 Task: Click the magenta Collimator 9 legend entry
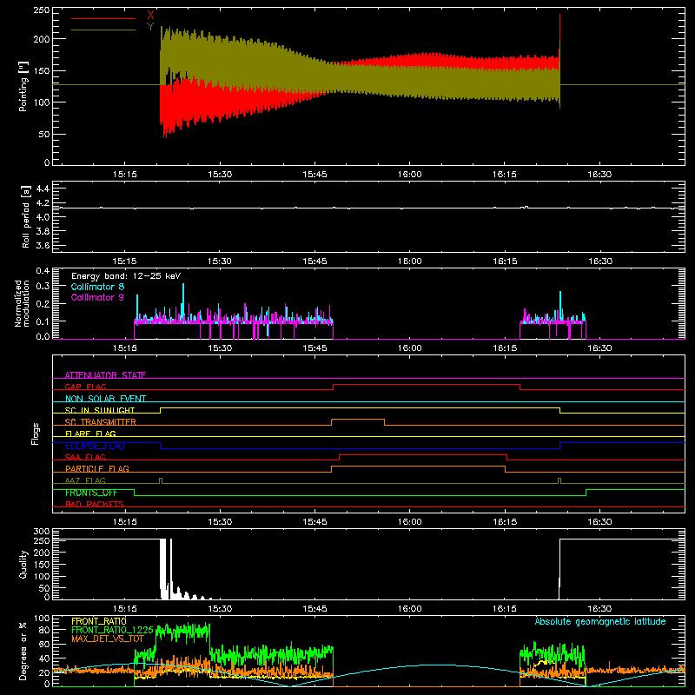coord(97,297)
